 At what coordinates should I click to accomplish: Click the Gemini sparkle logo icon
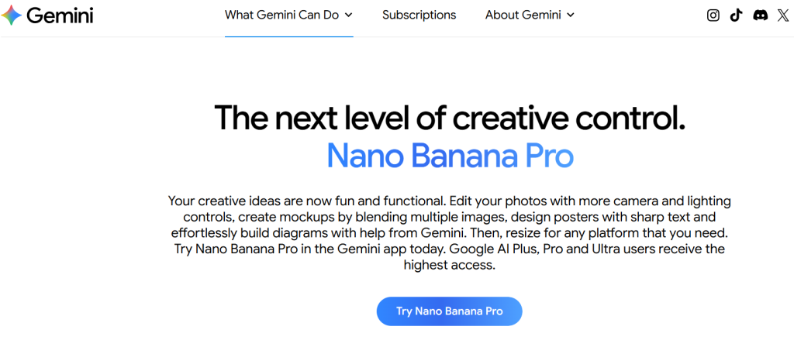point(12,15)
